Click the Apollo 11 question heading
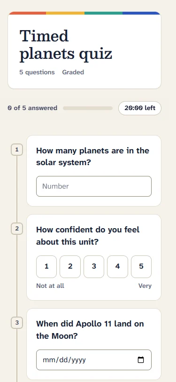This screenshot has width=176, height=382. [x=90, y=330]
